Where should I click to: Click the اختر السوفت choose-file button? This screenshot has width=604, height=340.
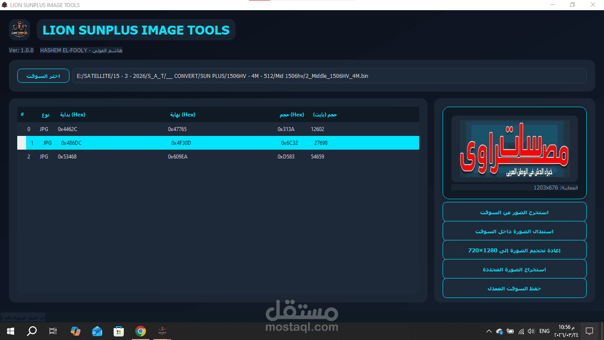[43, 76]
